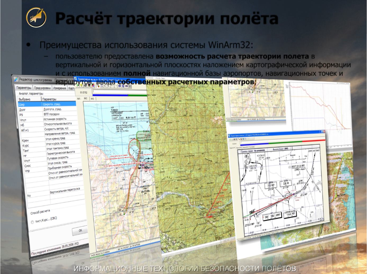Select the highlighted row Широта ,град.
This screenshot has width=367, height=274.
[47, 104]
